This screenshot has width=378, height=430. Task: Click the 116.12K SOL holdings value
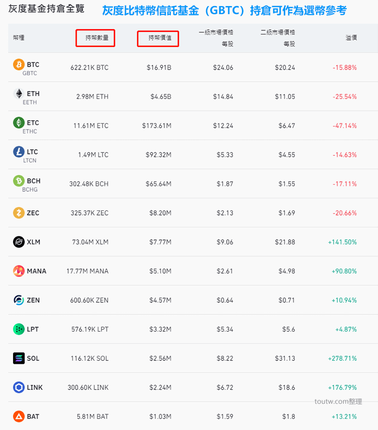90,358
